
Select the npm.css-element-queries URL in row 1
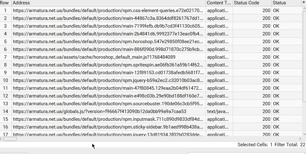pyautogui.click(x=109, y=10)
